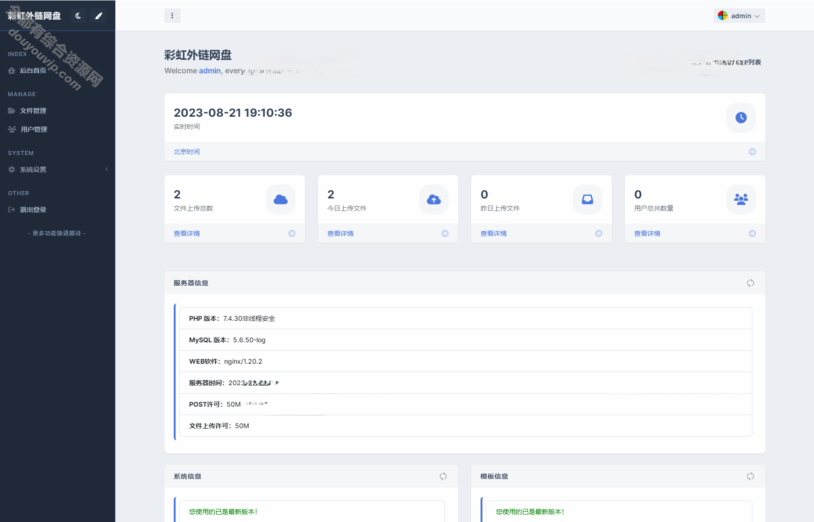This screenshot has height=522, width=814.
Task: Click the inbox icon for 昨日上传文件
Action: (587, 199)
